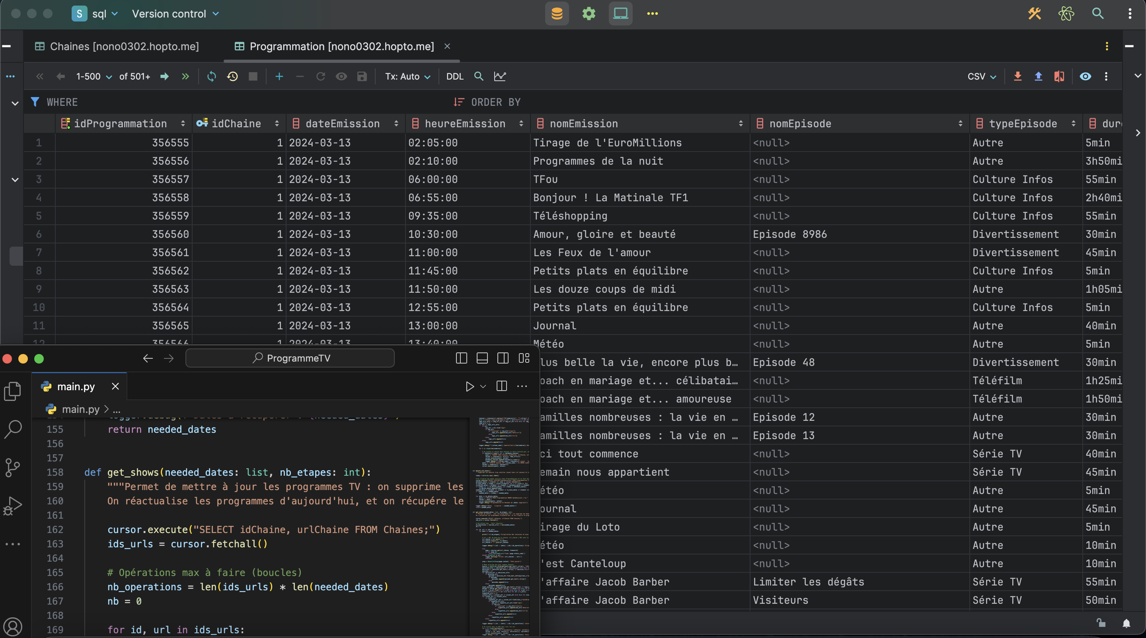Screen dimensions: 1146x638
Task: Click the console screen icon in the top toolbar
Action: click(621, 14)
